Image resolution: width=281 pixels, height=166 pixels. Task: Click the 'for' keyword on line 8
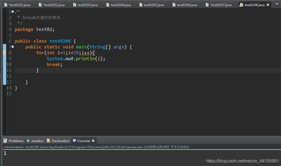coord(40,53)
